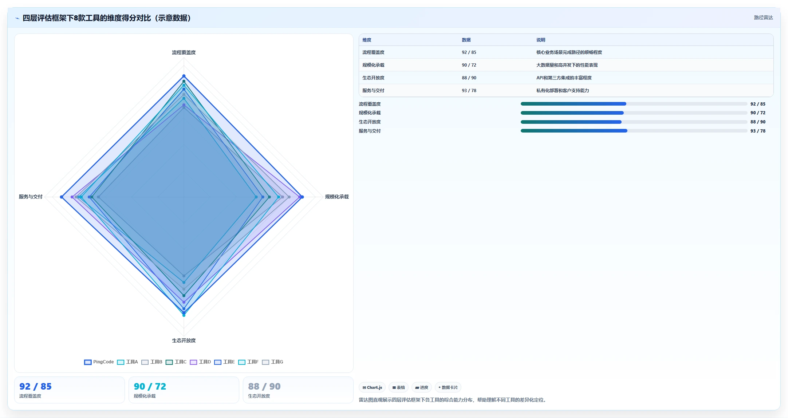Select the 流程覆盖度 table row label
This screenshot has width=788, height=418.
point(373,52)
